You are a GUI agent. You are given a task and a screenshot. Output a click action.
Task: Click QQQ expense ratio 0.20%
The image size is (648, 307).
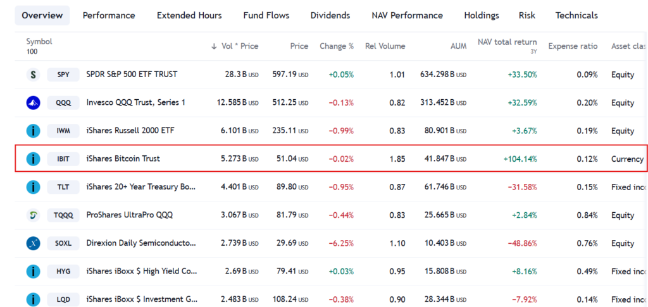tap(588, 103)
